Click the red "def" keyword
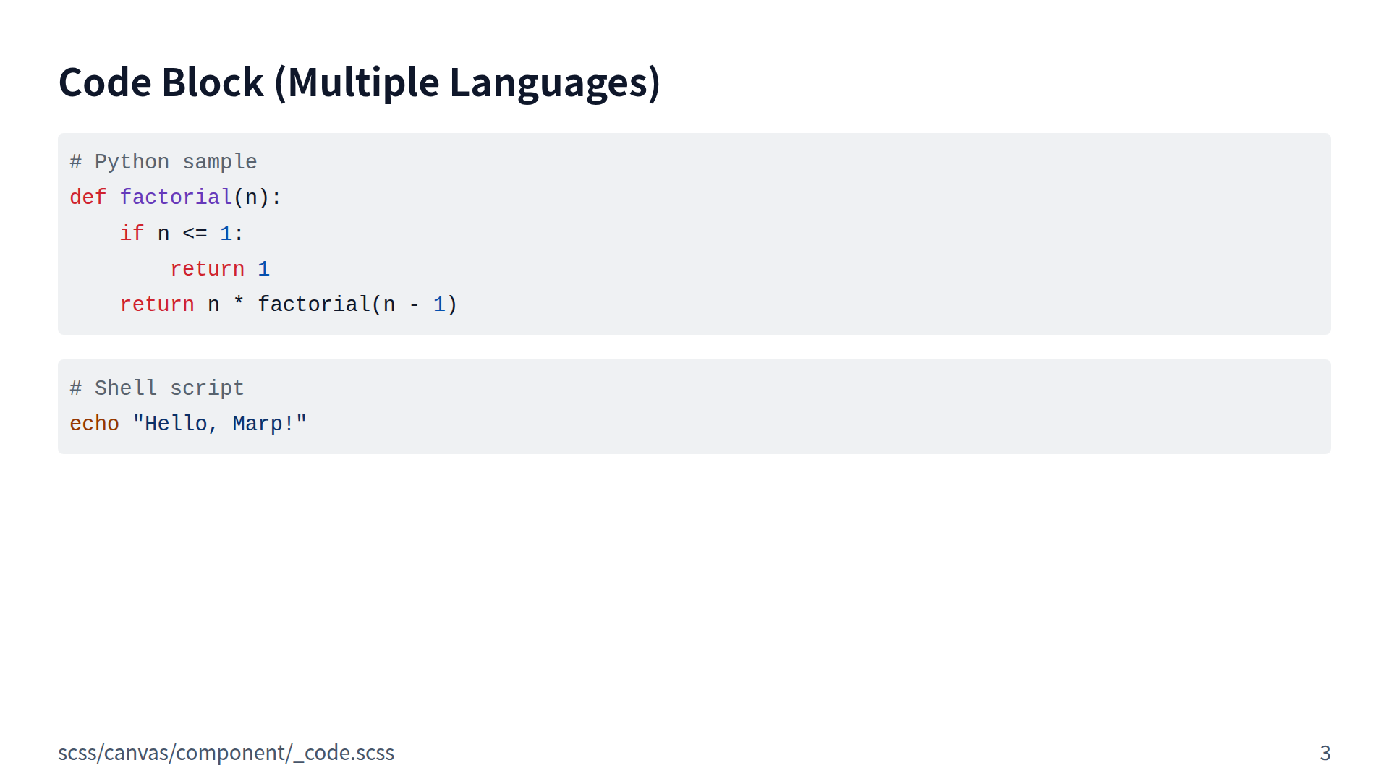Screen dimensions: 1389x781 tap(88, 197)
